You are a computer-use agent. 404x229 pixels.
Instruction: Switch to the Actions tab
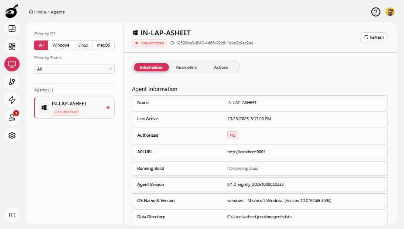click(221, 67)
